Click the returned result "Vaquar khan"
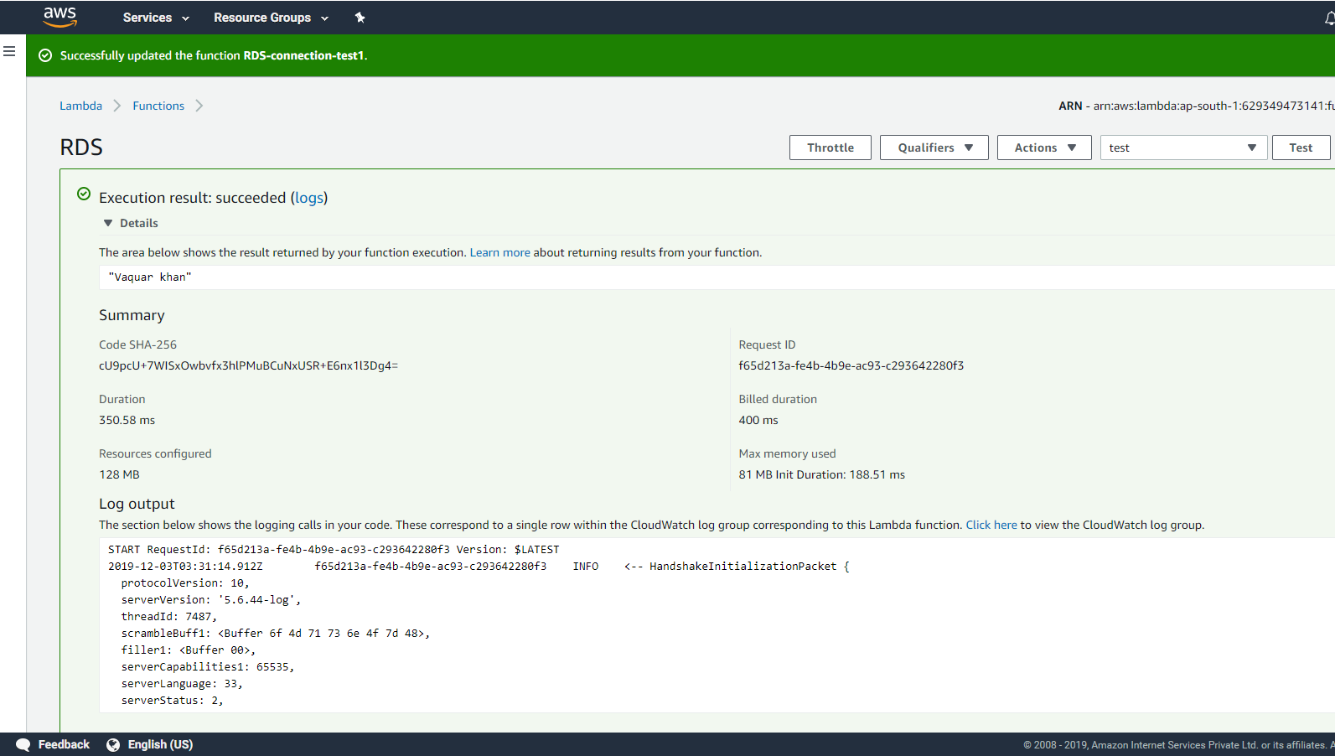The width and height of the screenshot is (1335, 756). click(x=150, y=277)
